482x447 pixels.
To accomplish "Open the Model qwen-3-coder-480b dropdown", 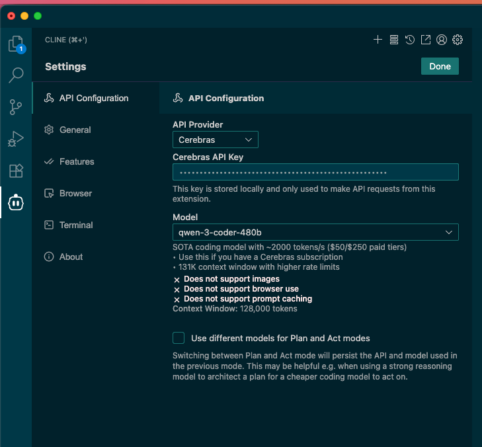I will tap(315, 232).
